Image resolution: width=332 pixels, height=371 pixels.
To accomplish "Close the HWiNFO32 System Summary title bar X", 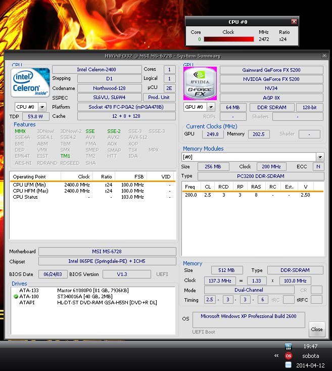I will coord(324,56).
